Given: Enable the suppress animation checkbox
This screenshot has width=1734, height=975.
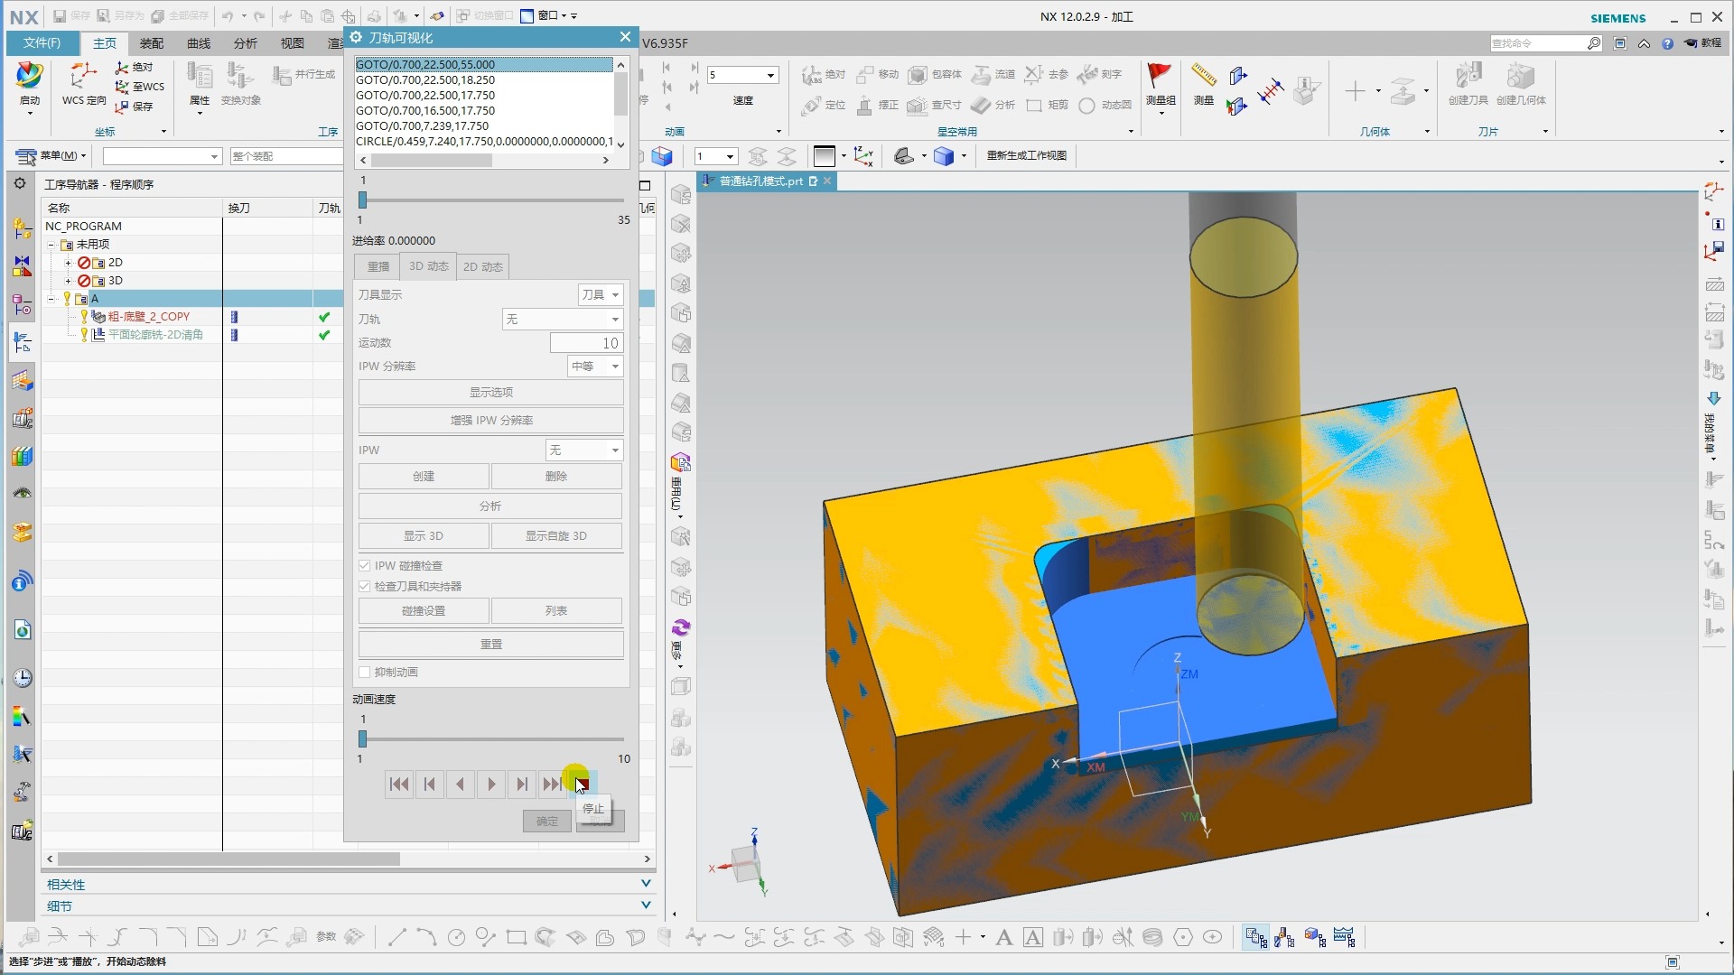Looking at the screenshot, I should point(365,673).
